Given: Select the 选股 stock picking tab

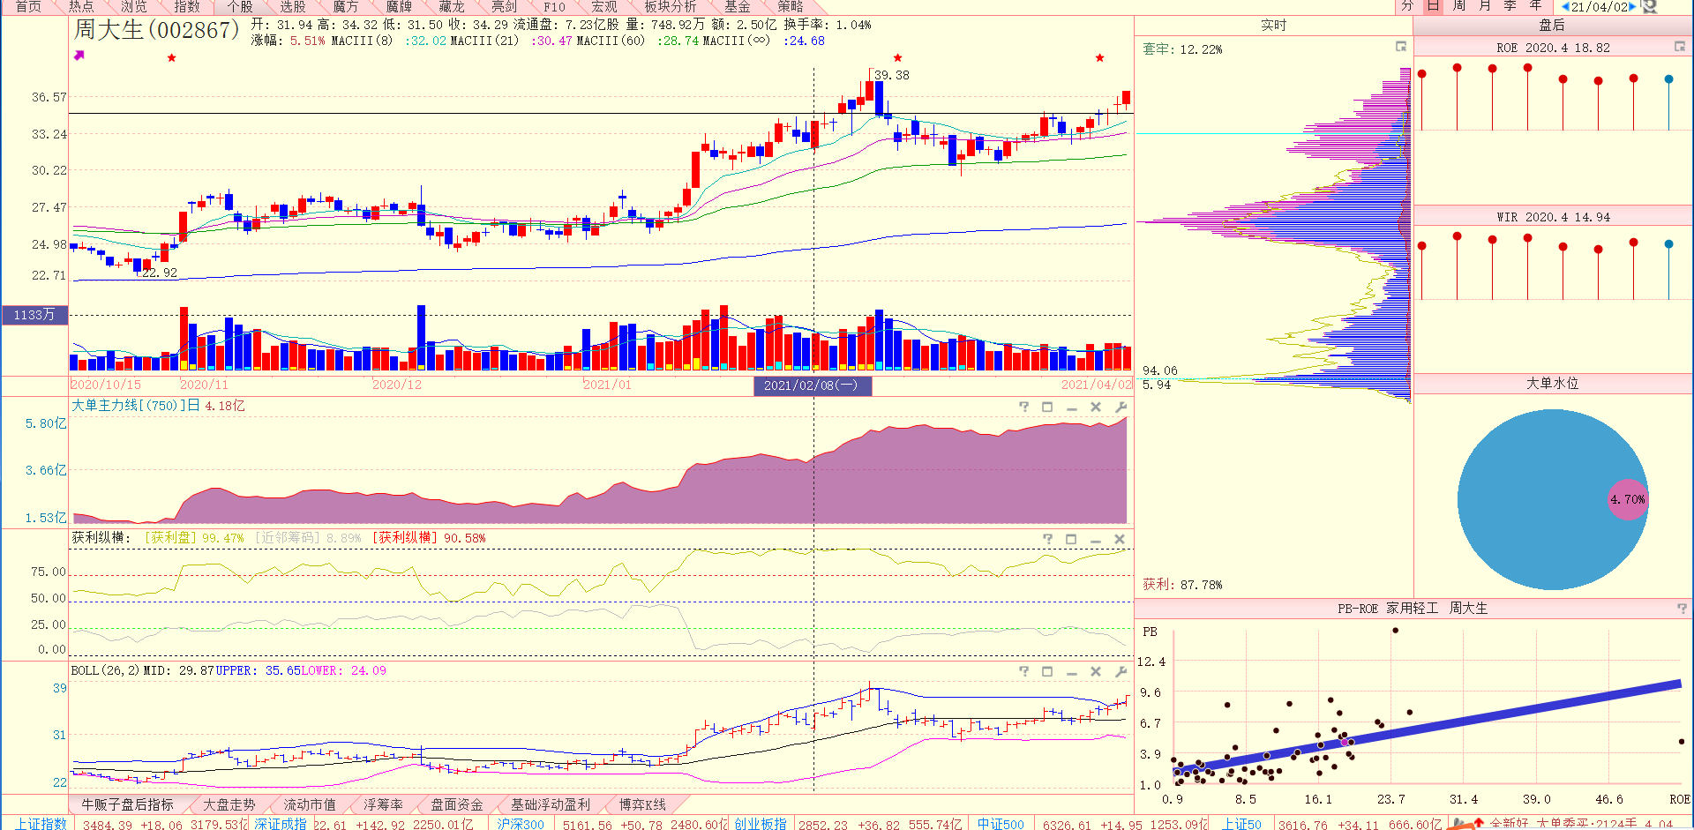Looking at the screenshot, I should pos(293,6).
